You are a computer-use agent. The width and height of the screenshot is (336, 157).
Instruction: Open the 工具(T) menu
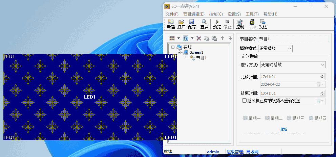coord(252,14)
